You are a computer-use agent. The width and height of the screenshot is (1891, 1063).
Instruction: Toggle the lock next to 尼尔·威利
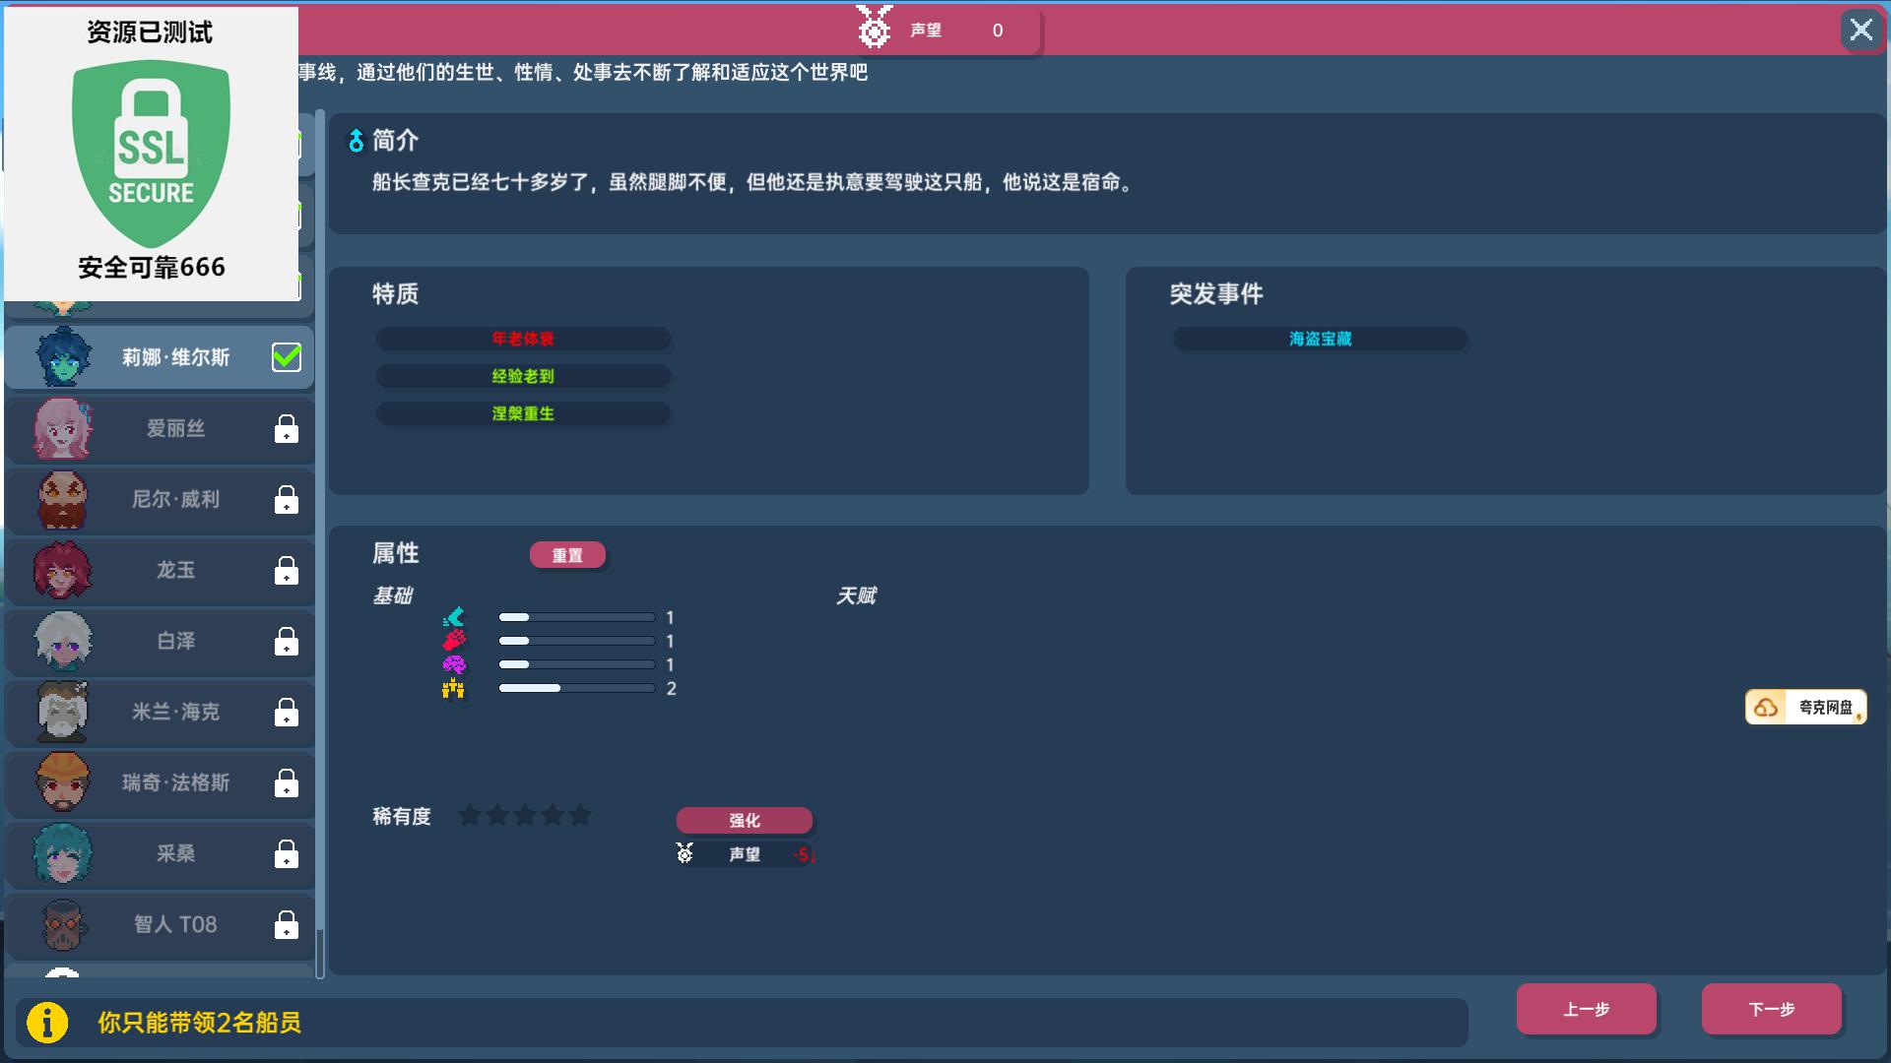[x=286, y=500]
